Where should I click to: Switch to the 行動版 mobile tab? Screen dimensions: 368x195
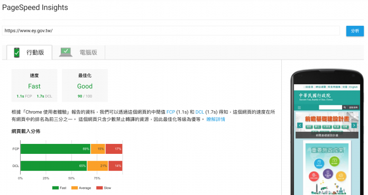(29, 52)
